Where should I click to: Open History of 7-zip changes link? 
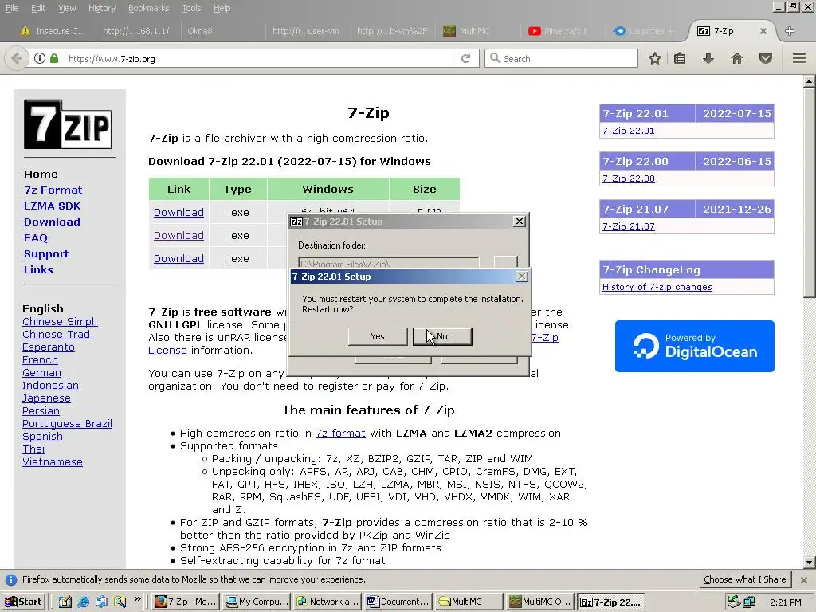point(657,287)
